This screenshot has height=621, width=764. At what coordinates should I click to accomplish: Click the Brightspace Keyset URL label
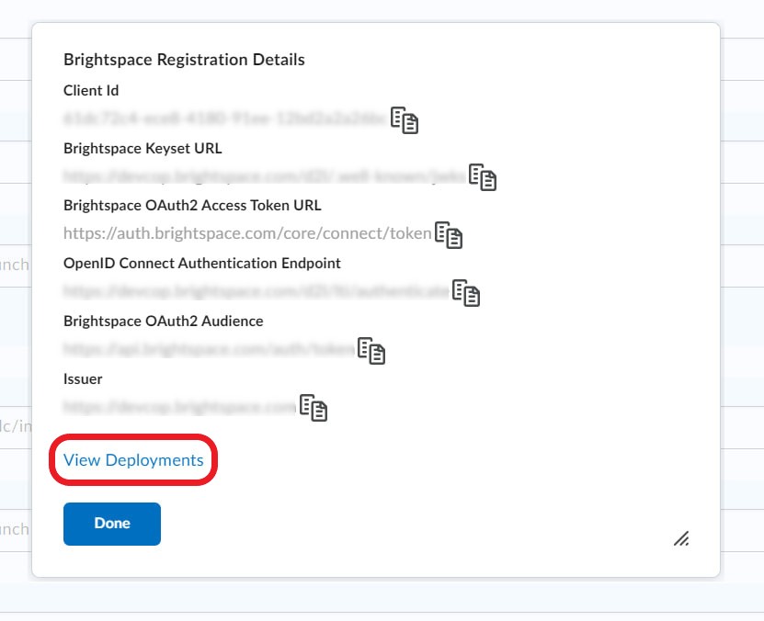click(143, 148)
